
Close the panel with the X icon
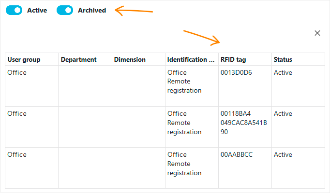coord(317,33)
